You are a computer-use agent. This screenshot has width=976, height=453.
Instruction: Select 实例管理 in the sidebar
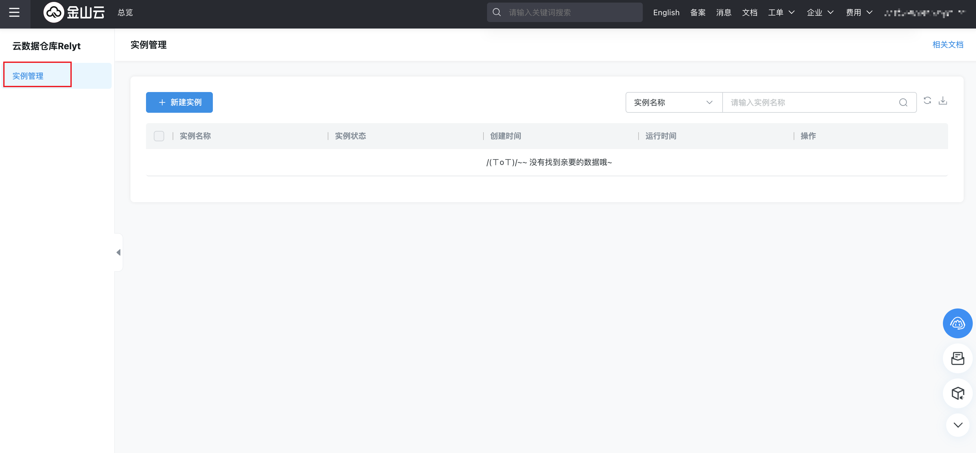tap(28, 76)
